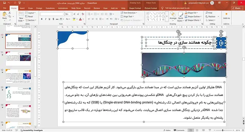The image size is (245, 132).
Task: Click the Font Color button
Action: [80, 19]
